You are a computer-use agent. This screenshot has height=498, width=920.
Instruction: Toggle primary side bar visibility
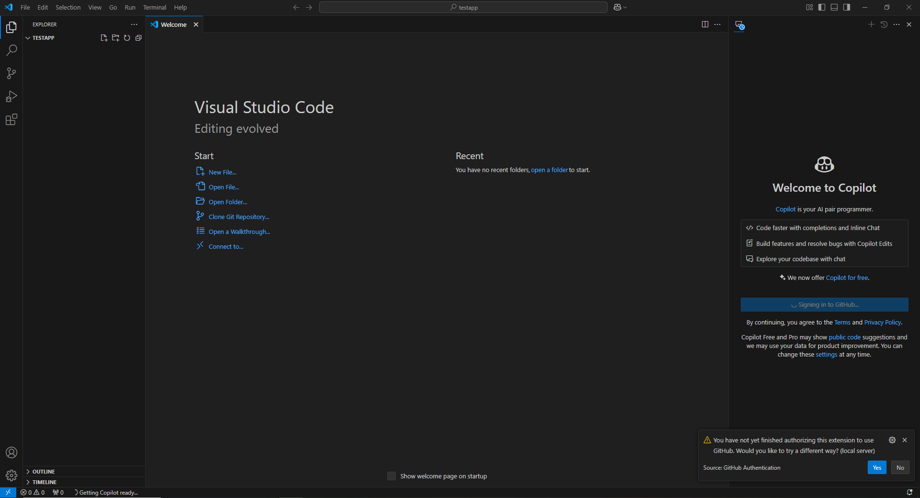pos(822,7)
